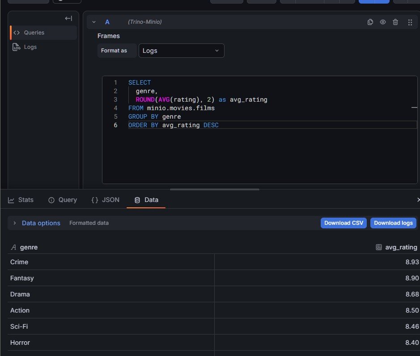
Task: Grab the query A drag handle
Action: [410, 22]
